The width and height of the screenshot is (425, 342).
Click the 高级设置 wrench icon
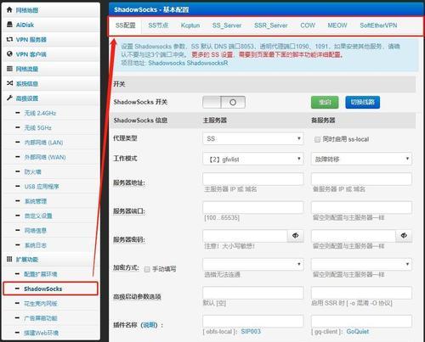pyautogui.click(x=9, y=98)
